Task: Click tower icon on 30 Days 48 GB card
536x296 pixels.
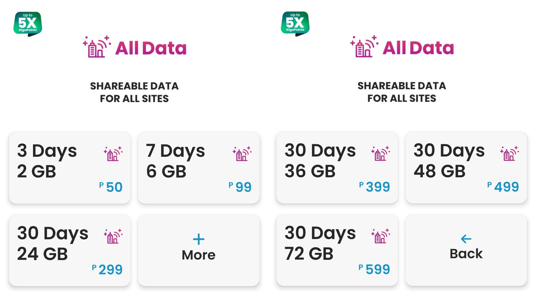Action: click(510, 154)
